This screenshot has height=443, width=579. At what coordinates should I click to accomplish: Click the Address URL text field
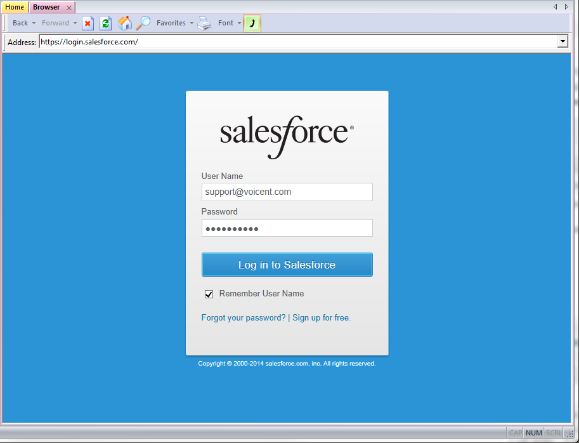click(298, 42)
